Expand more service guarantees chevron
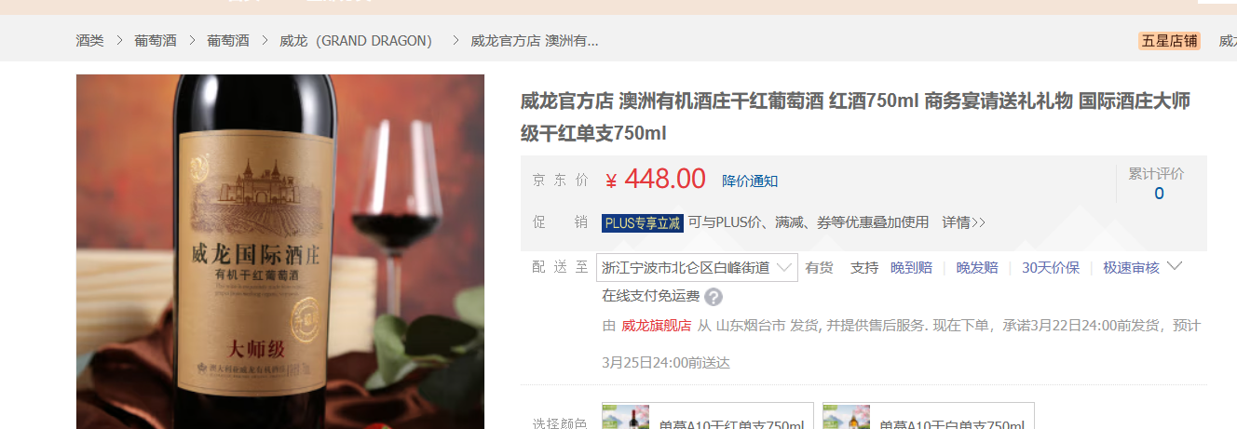Viewport: 1237px width, 429px height. 1175,266
